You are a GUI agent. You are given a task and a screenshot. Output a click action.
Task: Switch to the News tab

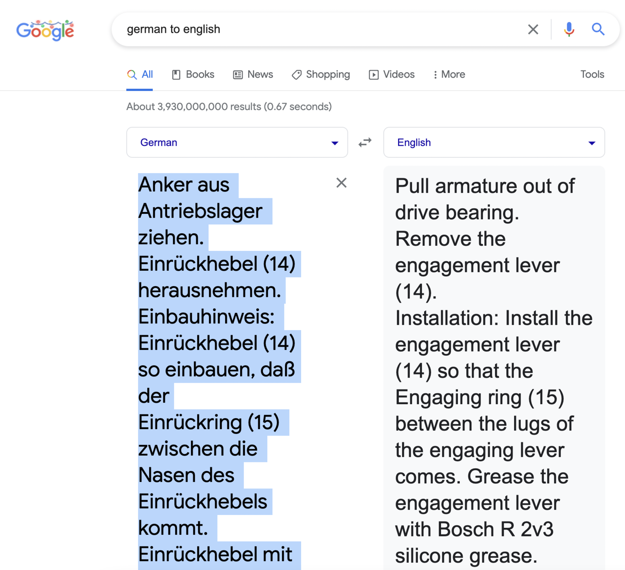[x=253, y=75]
